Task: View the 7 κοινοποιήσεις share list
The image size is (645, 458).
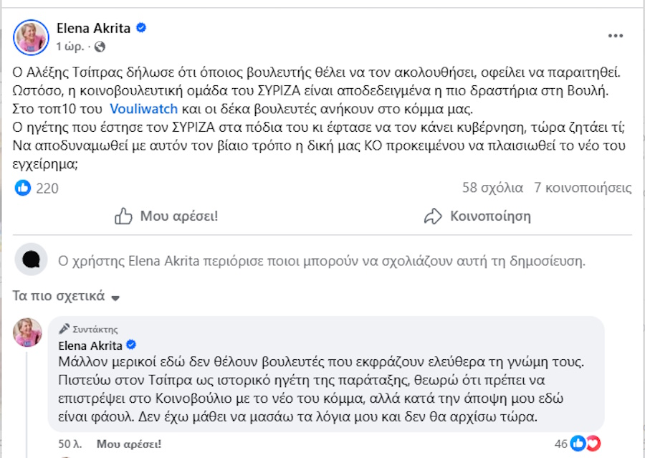Action: pos(583,187)
